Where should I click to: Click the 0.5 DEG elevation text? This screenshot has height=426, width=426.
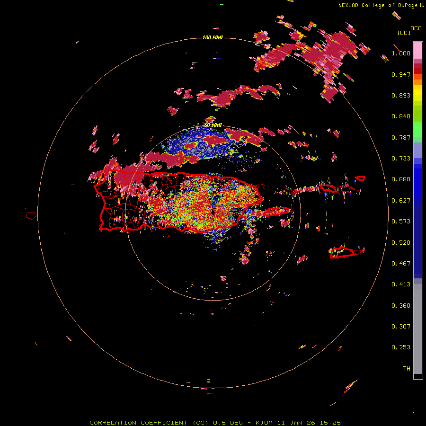(229, 423)
